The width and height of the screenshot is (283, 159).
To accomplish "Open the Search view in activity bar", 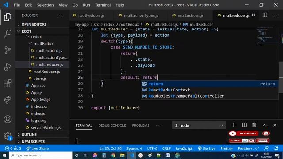I will (8, 34).
